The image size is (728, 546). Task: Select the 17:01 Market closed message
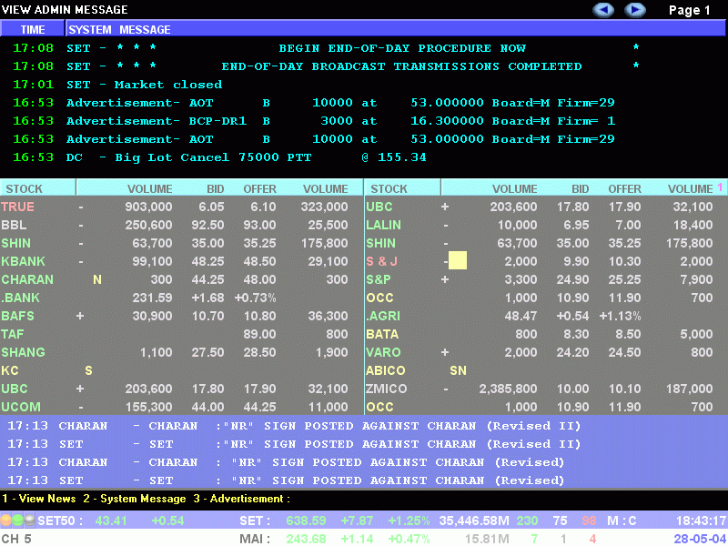pos(117,85)
